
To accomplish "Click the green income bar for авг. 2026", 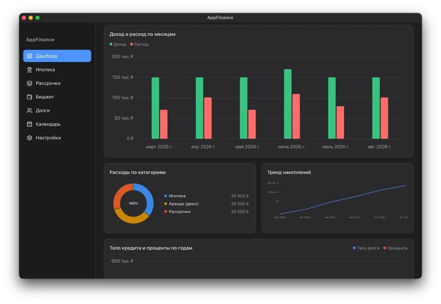I will pos(376,108).
